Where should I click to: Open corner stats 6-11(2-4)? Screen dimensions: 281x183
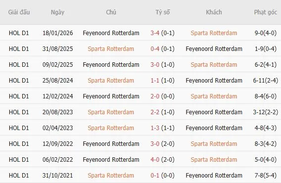(x=265, y=81)
